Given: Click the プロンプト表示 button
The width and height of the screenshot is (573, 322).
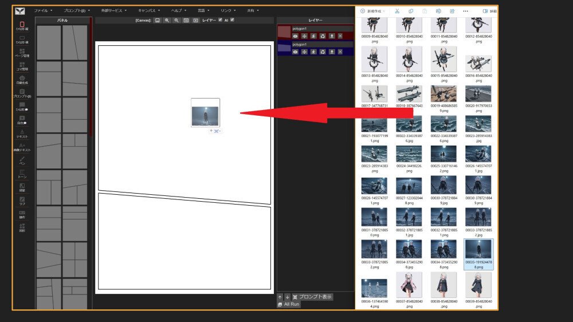Looking at the screenshot, I should tap(312, 297).
